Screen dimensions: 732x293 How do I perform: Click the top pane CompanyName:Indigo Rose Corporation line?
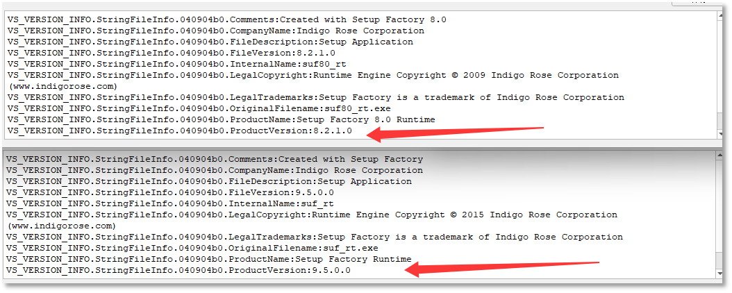216,31
